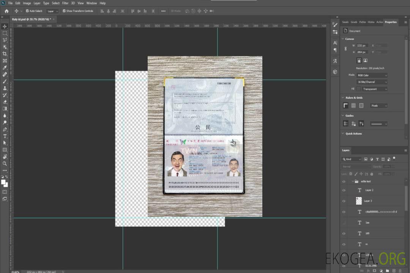This screenshot has height=273, width=410.
Task: Select the Zoom tool
Action: tap(5, 163)
